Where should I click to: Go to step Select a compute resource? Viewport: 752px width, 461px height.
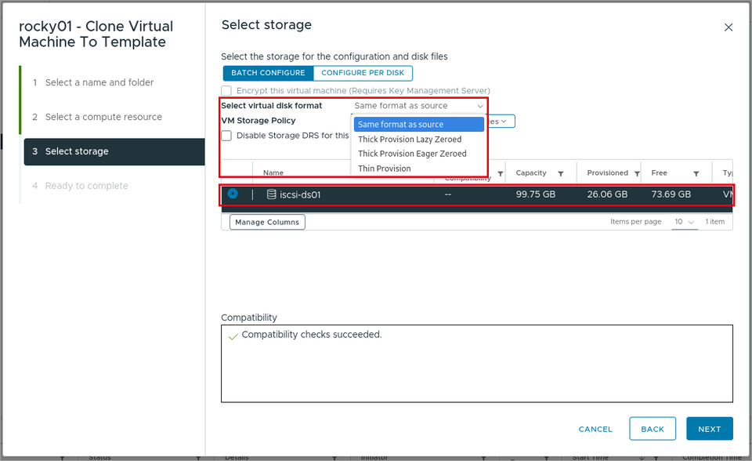coord(103,117)
